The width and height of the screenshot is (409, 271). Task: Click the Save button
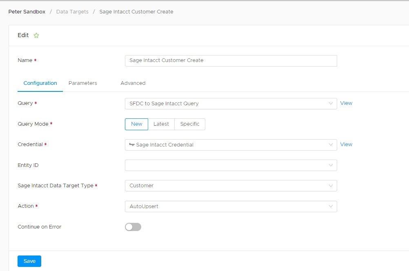(29, 261)
